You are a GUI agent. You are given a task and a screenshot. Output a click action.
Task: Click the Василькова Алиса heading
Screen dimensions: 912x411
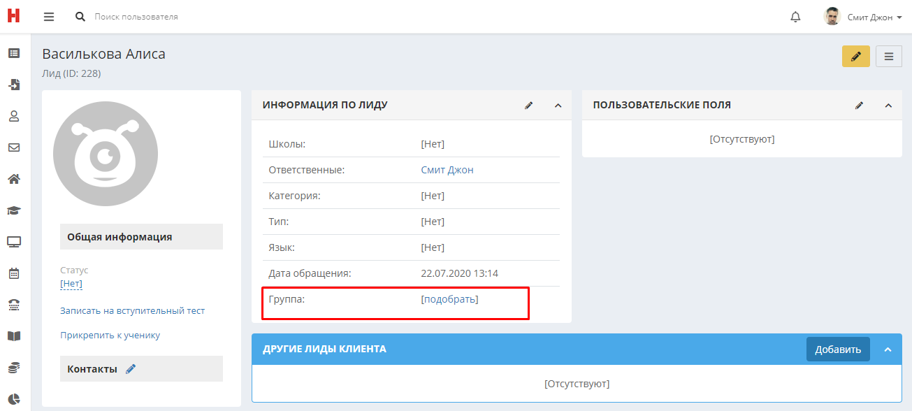tap(103, 54)
